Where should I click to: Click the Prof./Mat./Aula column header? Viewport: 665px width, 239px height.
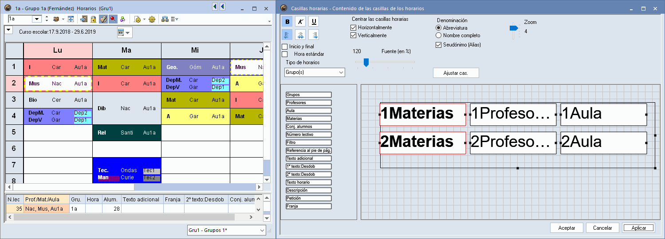[47, 200]
